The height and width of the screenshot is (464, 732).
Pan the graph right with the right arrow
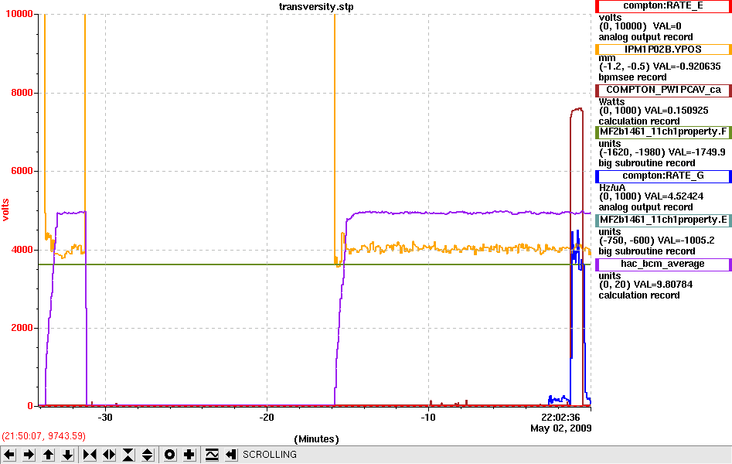pos(29,455)
